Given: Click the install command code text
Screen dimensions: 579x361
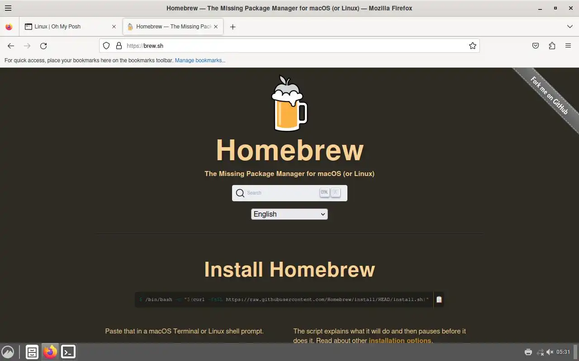Looking at the screenshot, I should tap(284, 299).
